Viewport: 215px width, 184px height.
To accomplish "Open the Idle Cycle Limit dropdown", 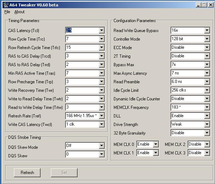I will [207, 90].
